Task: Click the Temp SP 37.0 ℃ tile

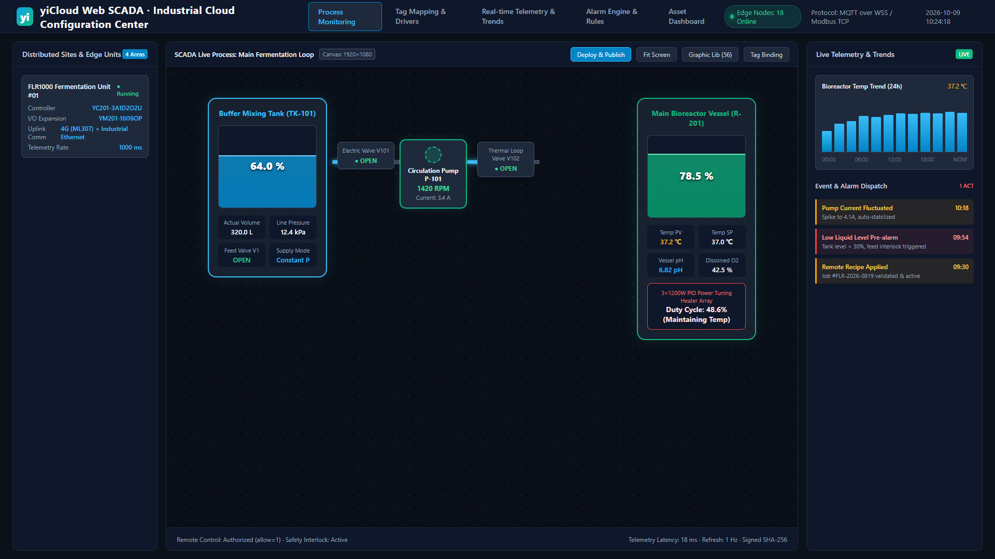Action: [x=722, y=237]
